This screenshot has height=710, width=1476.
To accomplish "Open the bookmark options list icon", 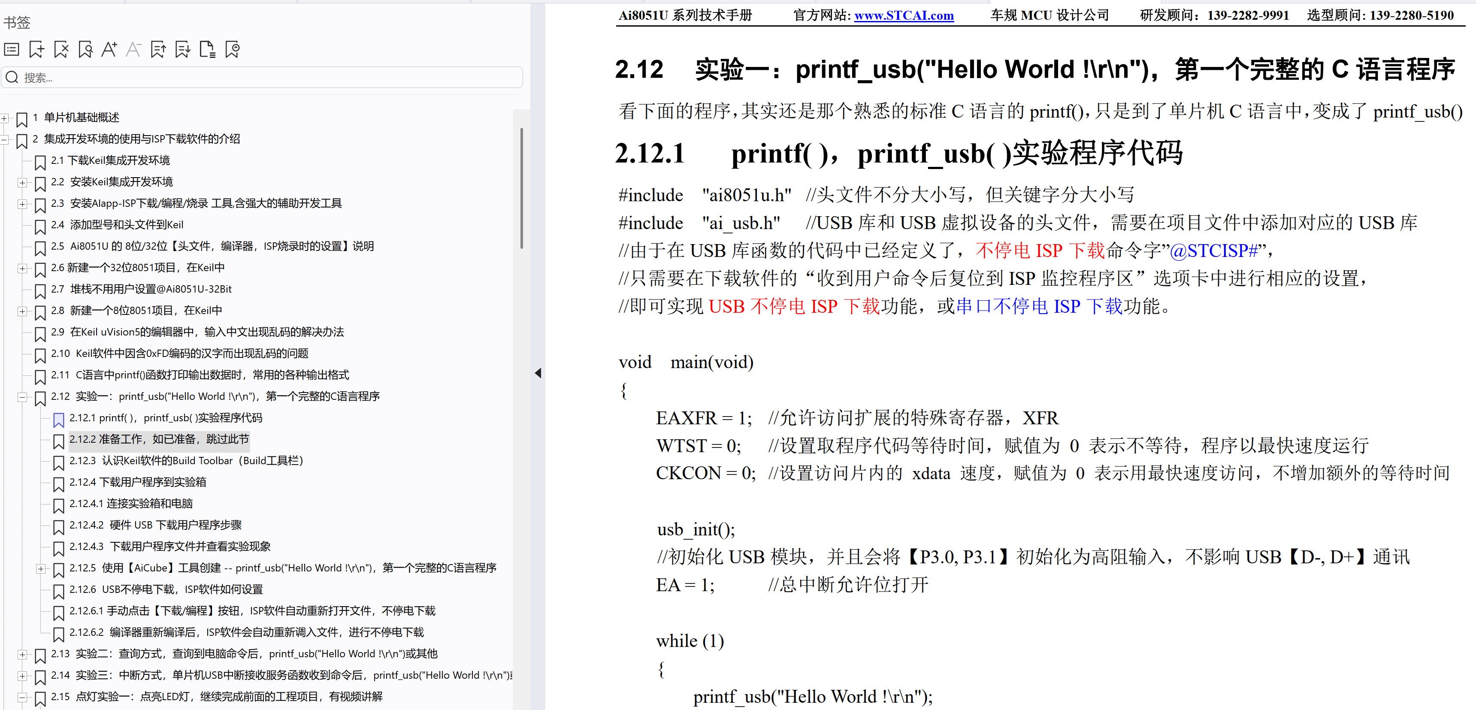I will [x=12, y=49].
